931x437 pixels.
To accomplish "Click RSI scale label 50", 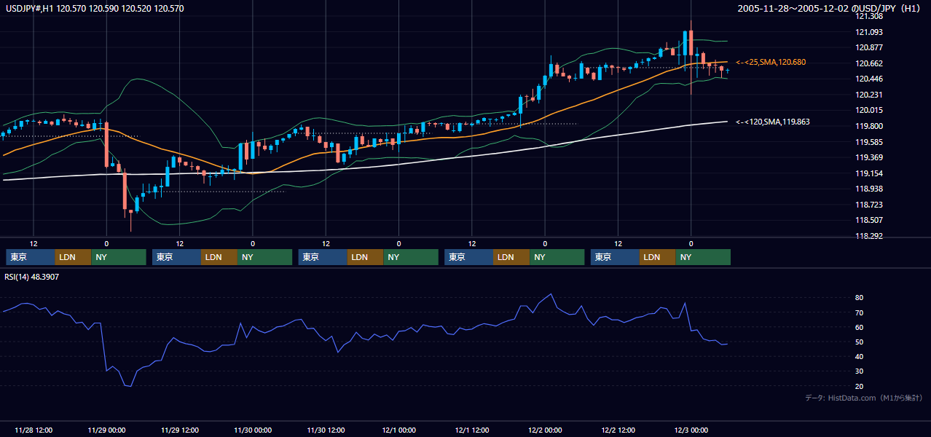I will (x=860, y=342).
